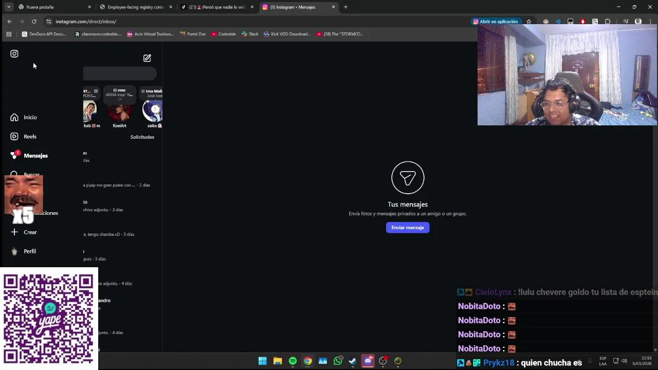658x370 pixels.
Task: Click Crear in the sidebar
Action: click(x=24, y=232)
